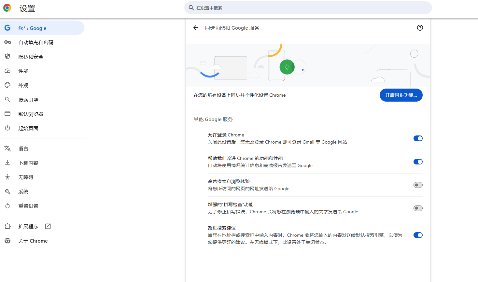Click the 同步功能和 Google 服务 page title
Viewport: 478px width, 282px height.
click(232, 28)
